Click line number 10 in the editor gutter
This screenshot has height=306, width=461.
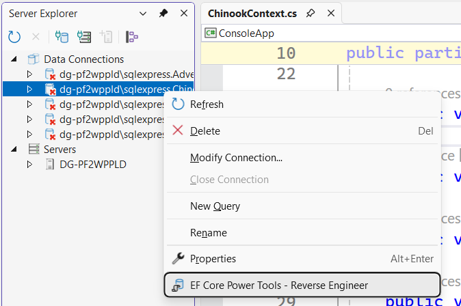[286, 53]
